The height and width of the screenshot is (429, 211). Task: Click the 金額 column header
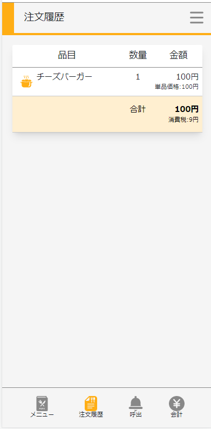[x=179, y=55]
